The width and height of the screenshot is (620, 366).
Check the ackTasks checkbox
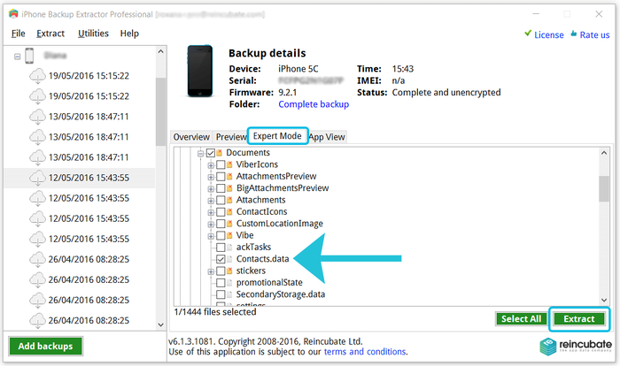coord(221,248)
